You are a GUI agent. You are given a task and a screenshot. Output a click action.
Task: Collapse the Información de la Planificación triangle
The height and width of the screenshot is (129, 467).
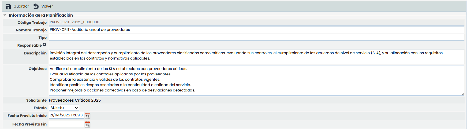point(5,15)
